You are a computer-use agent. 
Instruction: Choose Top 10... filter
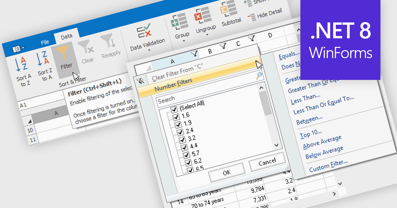click(311, 134)
